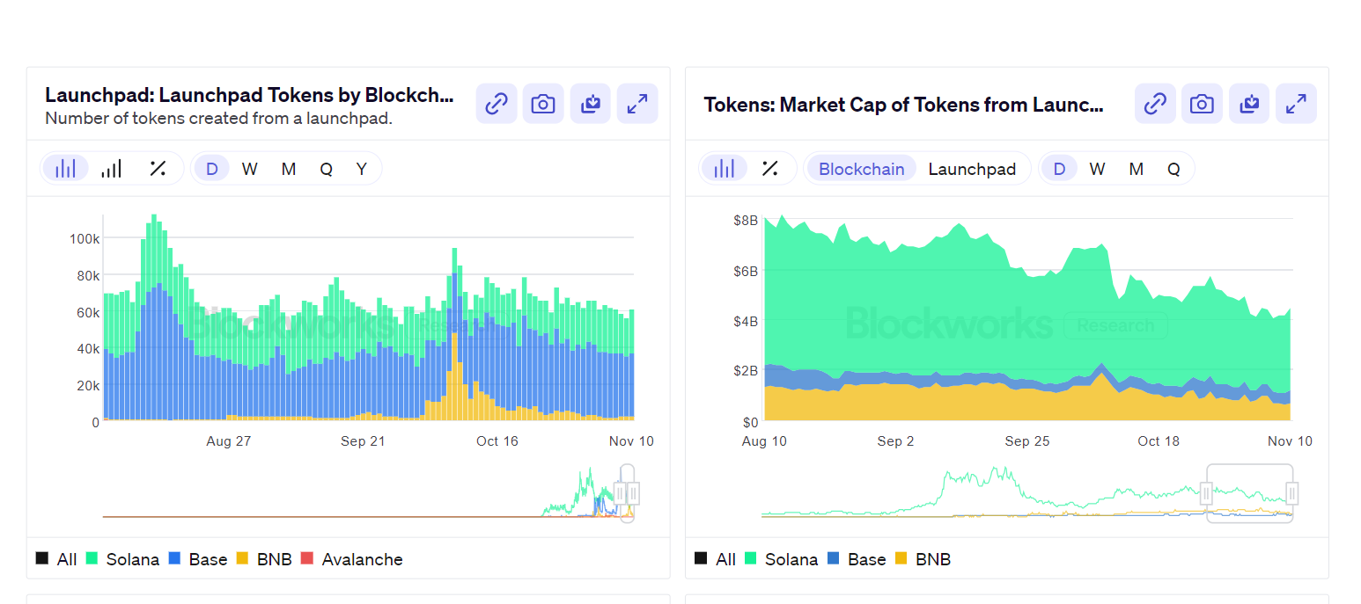The height and width of the screenshot is (604, 1361).
Task: Select yearly timeframe on Launchpad chart
Action: coord(361,168)
